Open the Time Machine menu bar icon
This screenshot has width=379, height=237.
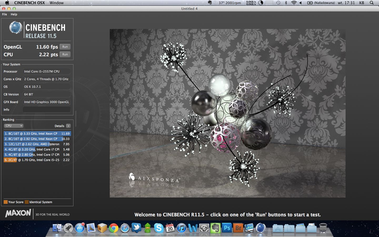coord(278,3)
